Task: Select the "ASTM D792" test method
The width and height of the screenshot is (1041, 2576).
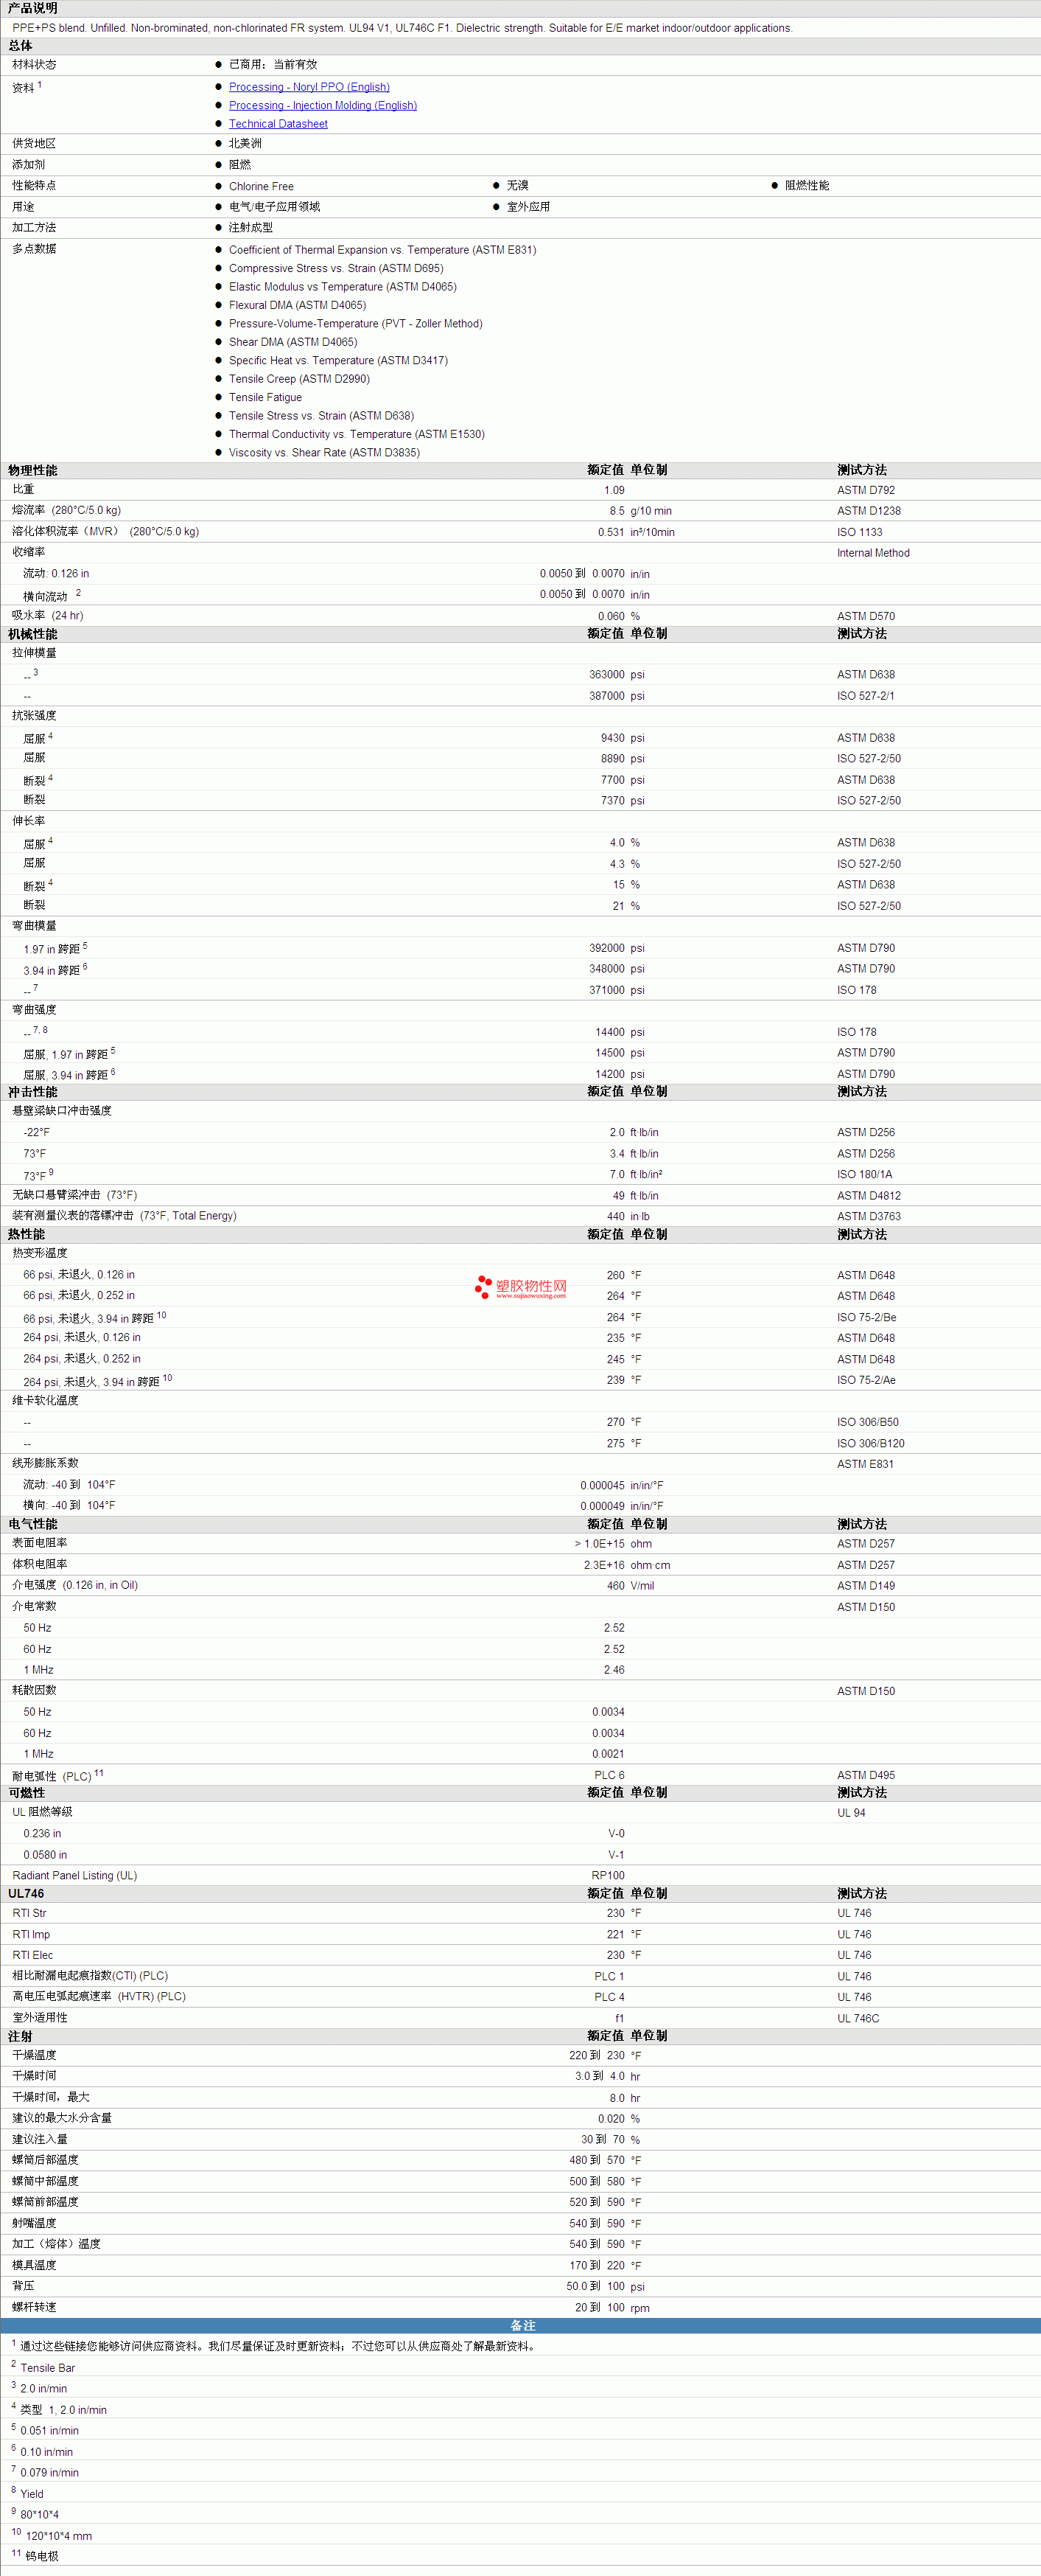Action: point(866,491)
